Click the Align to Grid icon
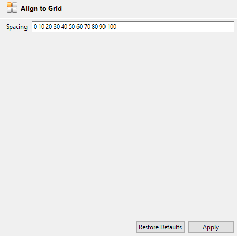Screen dimensions: 237x236 pos(12,8)
